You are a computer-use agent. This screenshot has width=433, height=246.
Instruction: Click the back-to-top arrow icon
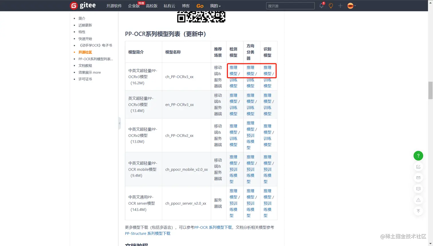418,211
